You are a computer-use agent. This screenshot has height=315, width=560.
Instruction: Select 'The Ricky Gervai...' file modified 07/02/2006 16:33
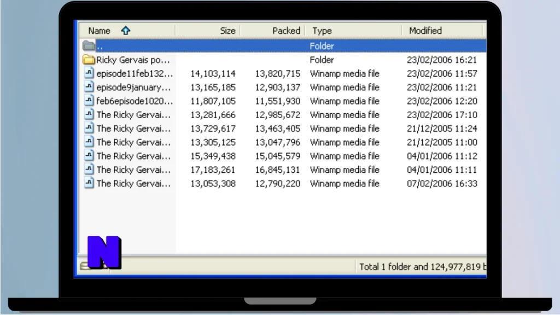click(133, 184)
